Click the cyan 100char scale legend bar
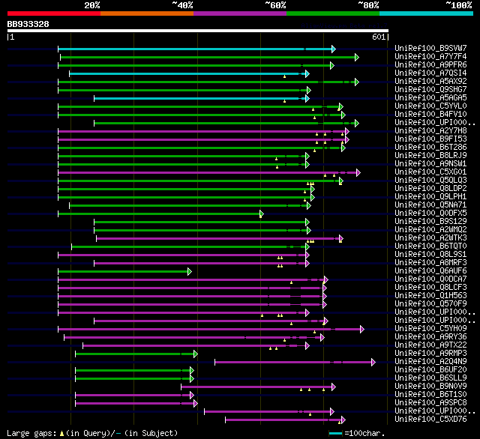480x439 pixels. tap(335, 433)
